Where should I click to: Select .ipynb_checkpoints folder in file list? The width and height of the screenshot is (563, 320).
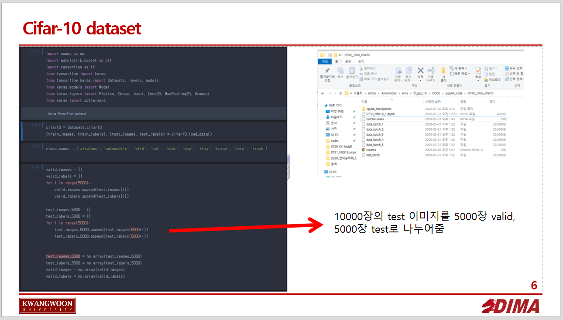coord(376,109)
